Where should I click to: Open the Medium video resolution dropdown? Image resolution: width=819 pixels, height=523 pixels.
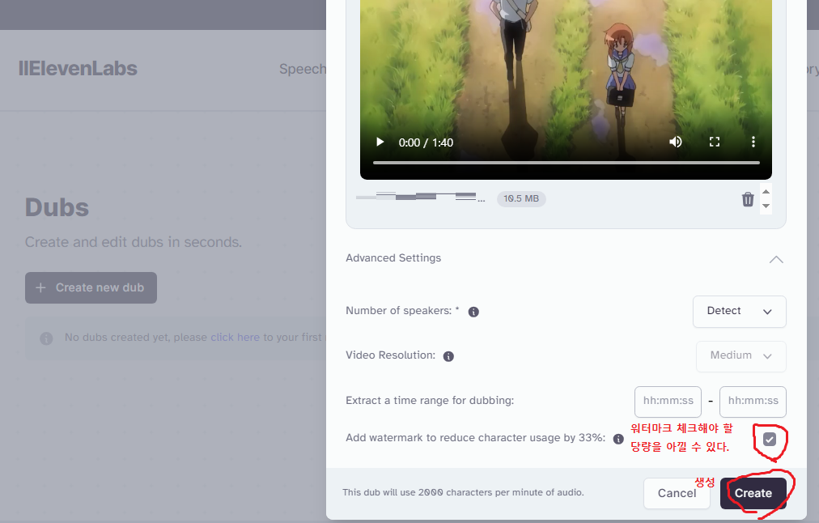tap(740, 356)
